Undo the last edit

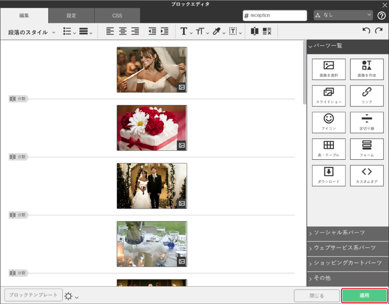(366, 31)
